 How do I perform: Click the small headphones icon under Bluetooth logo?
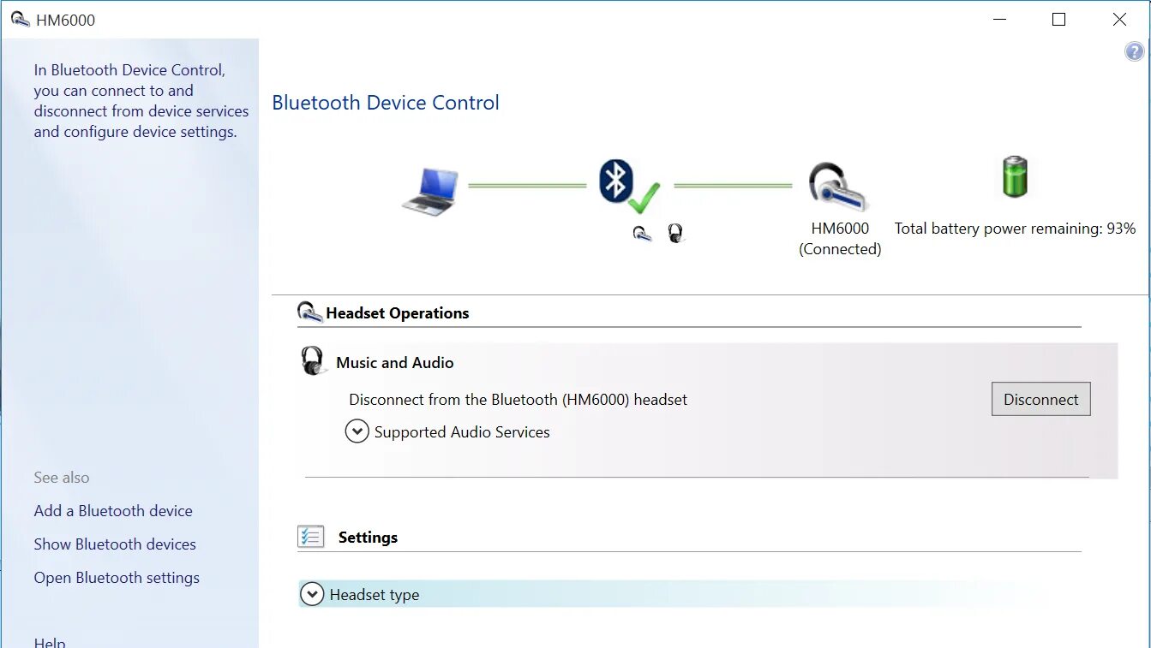pos(675,233)
